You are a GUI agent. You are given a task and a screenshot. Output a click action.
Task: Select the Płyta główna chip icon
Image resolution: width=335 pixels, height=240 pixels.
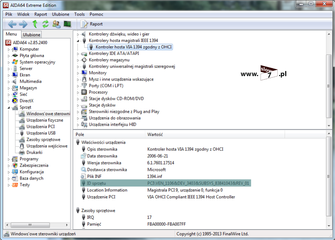(15, 56)
